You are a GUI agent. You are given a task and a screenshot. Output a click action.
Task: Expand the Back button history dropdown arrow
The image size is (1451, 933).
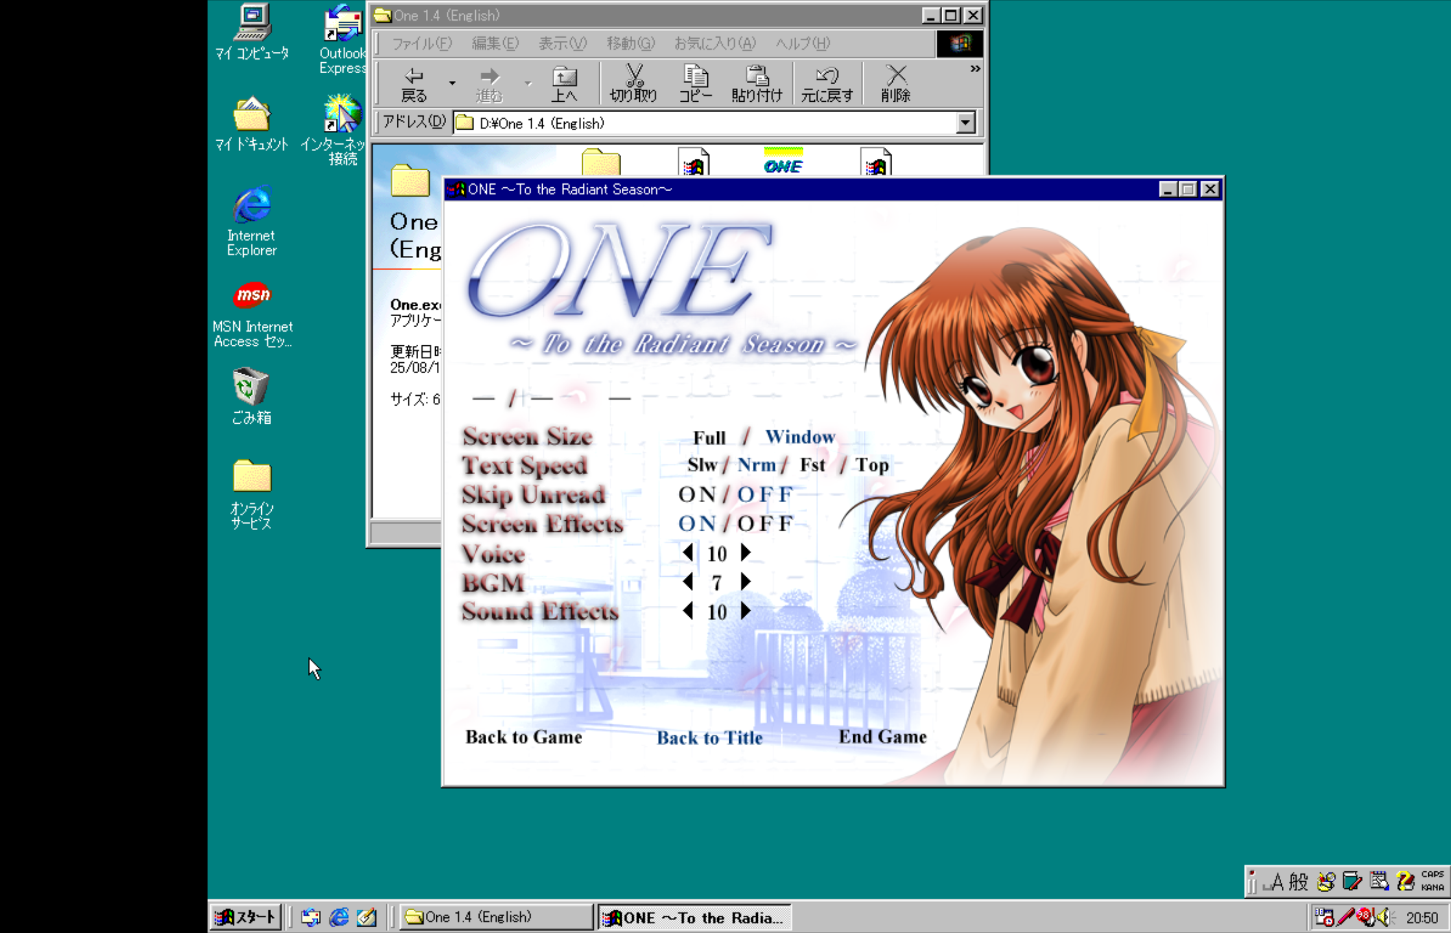(x=452, y=83)
